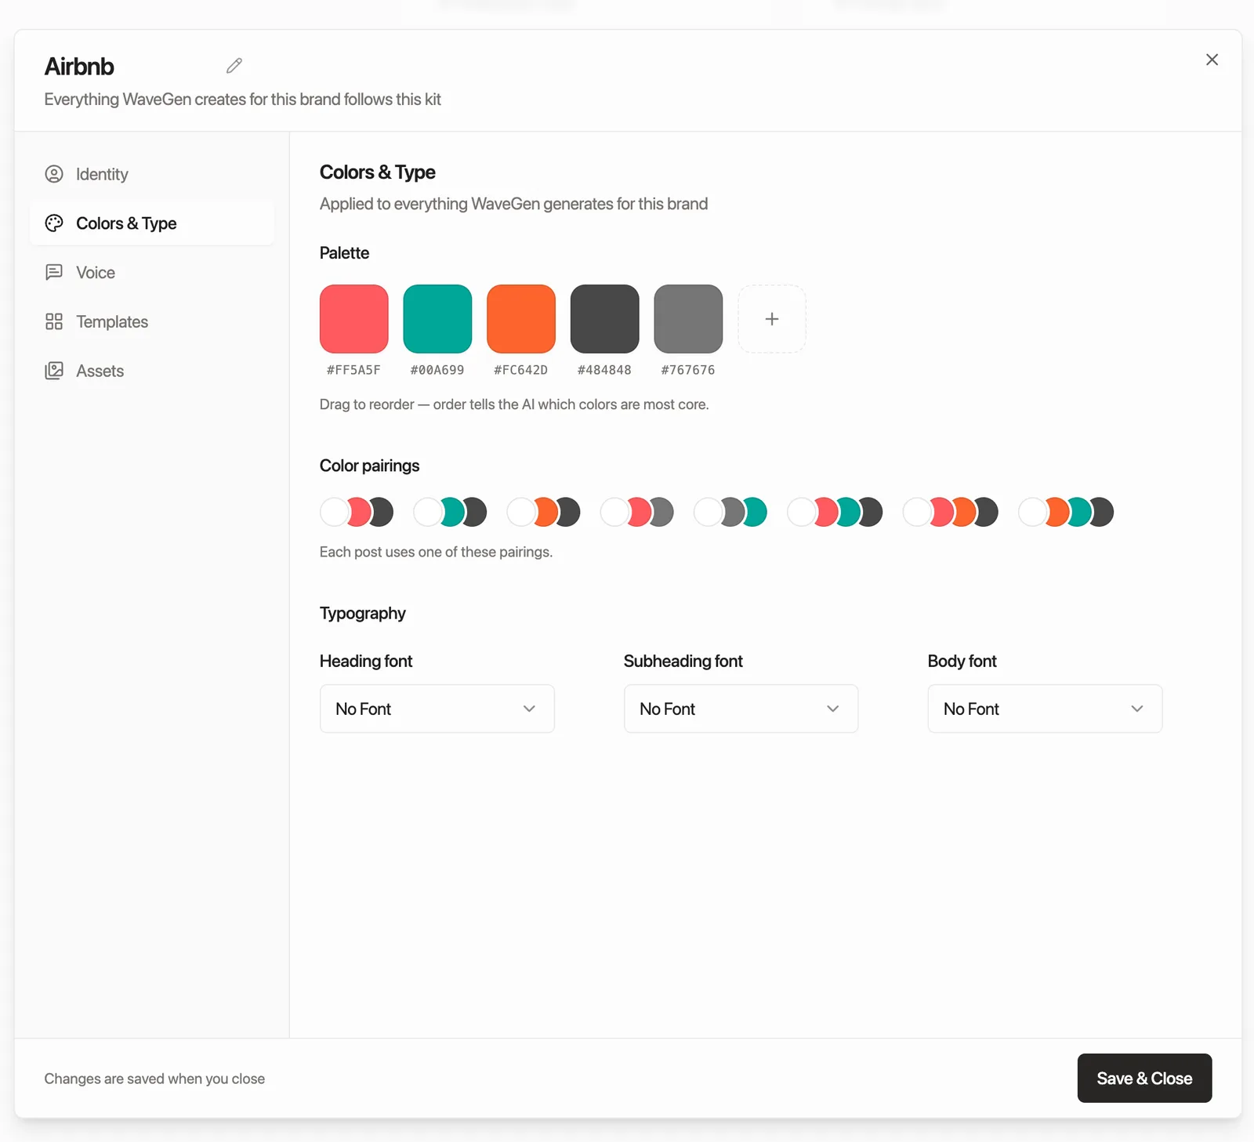Open the Body font dropdown
The width and height of the screenshot is (1254, 1142).
1045,709
